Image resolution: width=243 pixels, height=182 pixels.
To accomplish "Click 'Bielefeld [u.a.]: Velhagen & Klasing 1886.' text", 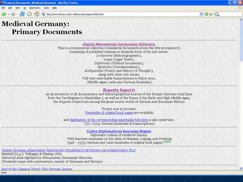I will [x=32, y=154].
